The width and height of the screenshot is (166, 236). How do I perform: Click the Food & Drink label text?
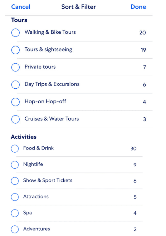38,148
